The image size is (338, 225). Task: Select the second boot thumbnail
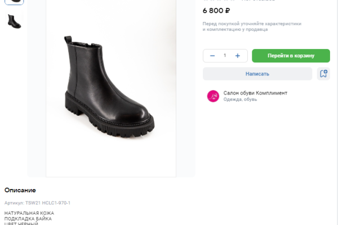(x=14, y=21)
